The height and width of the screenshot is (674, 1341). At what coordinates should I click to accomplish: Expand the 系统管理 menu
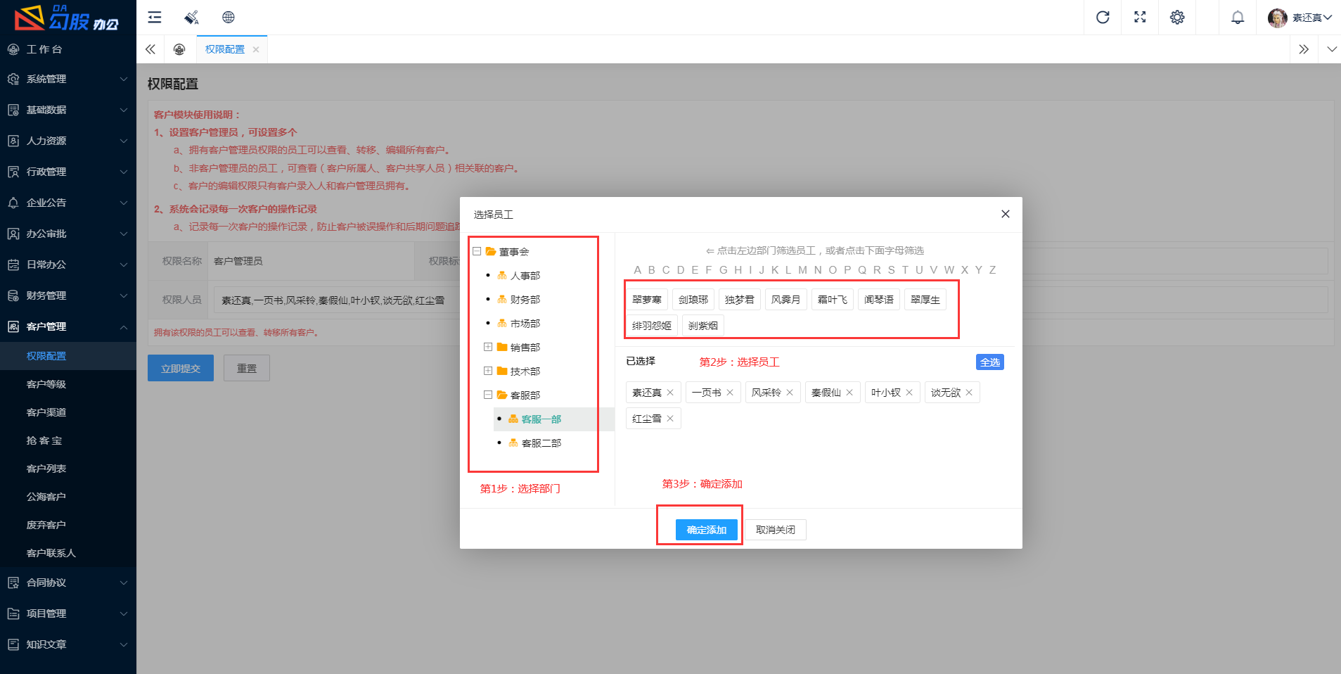click(x=68, y=79)
